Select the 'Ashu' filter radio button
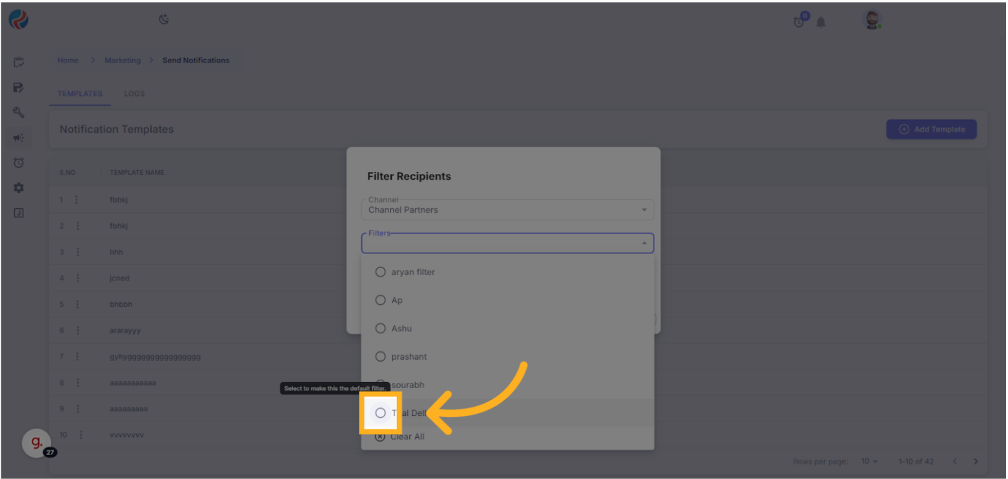Viewport: 1008px width, 479px height. (380, 328)
